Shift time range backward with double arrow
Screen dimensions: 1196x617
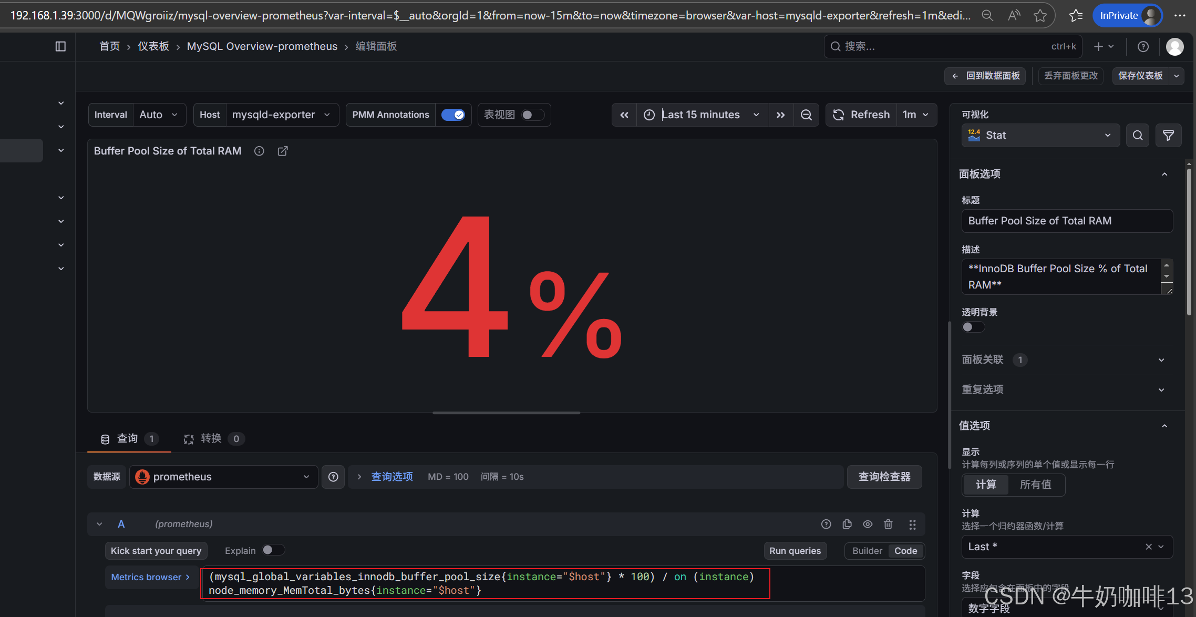coord(624,115)
